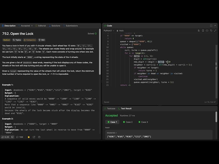The width and height of the screenshot is (219, 164).
Task: Click the code bookmark icon
Action: [203, 30]
